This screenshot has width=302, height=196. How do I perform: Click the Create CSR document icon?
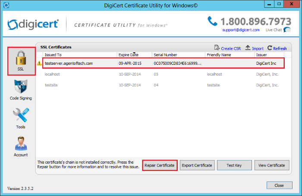click(217, 47)
